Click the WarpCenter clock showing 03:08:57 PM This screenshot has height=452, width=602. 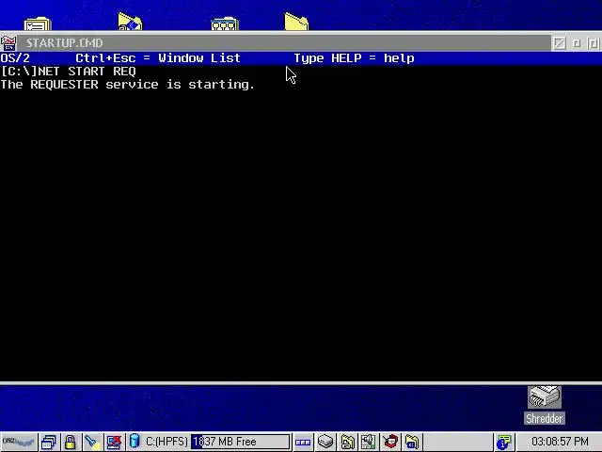(560, 442)
